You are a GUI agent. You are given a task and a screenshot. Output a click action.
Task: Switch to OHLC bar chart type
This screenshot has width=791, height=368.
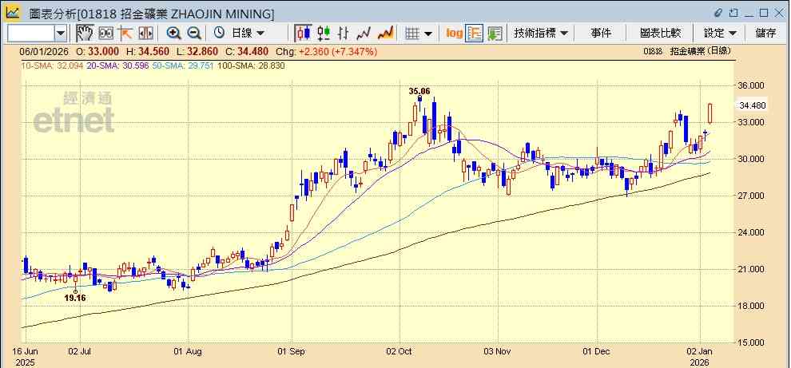344,34
